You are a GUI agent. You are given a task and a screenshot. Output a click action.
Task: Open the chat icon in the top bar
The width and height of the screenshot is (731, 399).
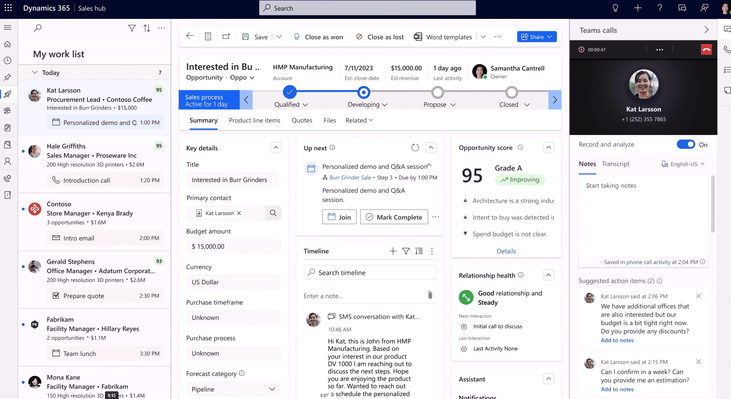682,8
